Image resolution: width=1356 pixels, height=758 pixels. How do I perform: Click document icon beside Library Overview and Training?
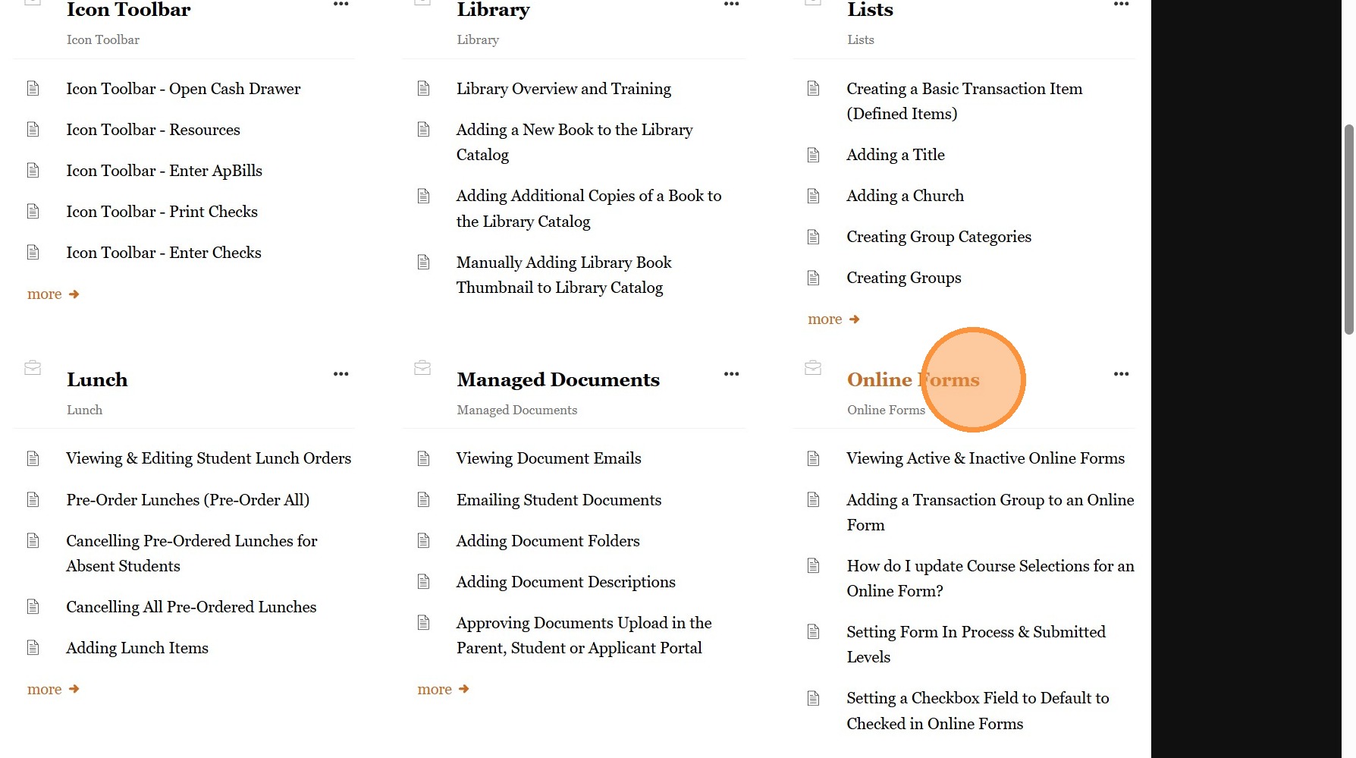(423, 89)
